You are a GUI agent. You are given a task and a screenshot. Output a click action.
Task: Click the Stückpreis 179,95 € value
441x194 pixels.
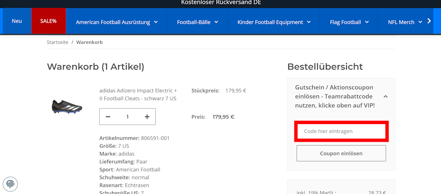236,91
